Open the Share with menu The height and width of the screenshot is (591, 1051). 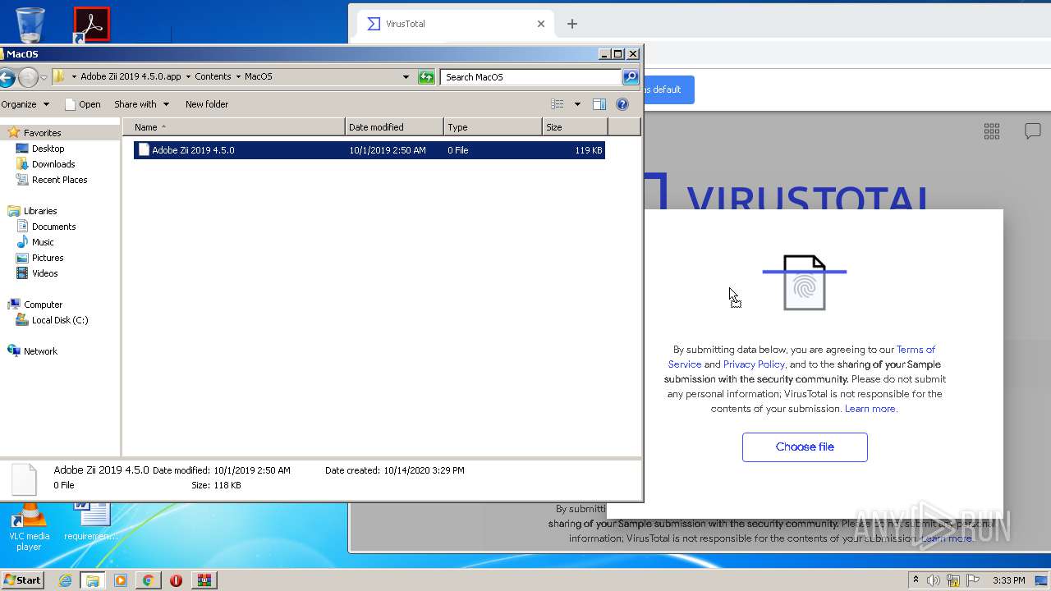[141, 104]
